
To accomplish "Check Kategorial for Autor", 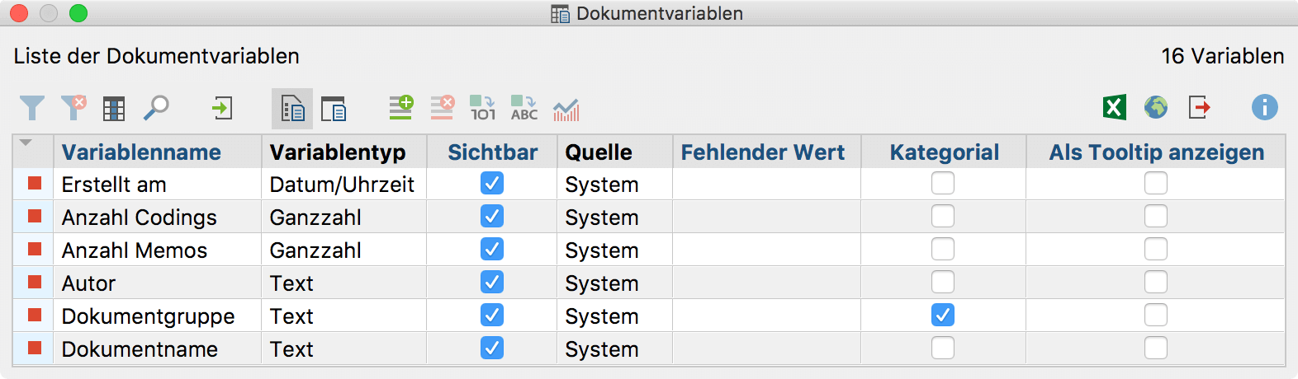I will coord(943,282).
